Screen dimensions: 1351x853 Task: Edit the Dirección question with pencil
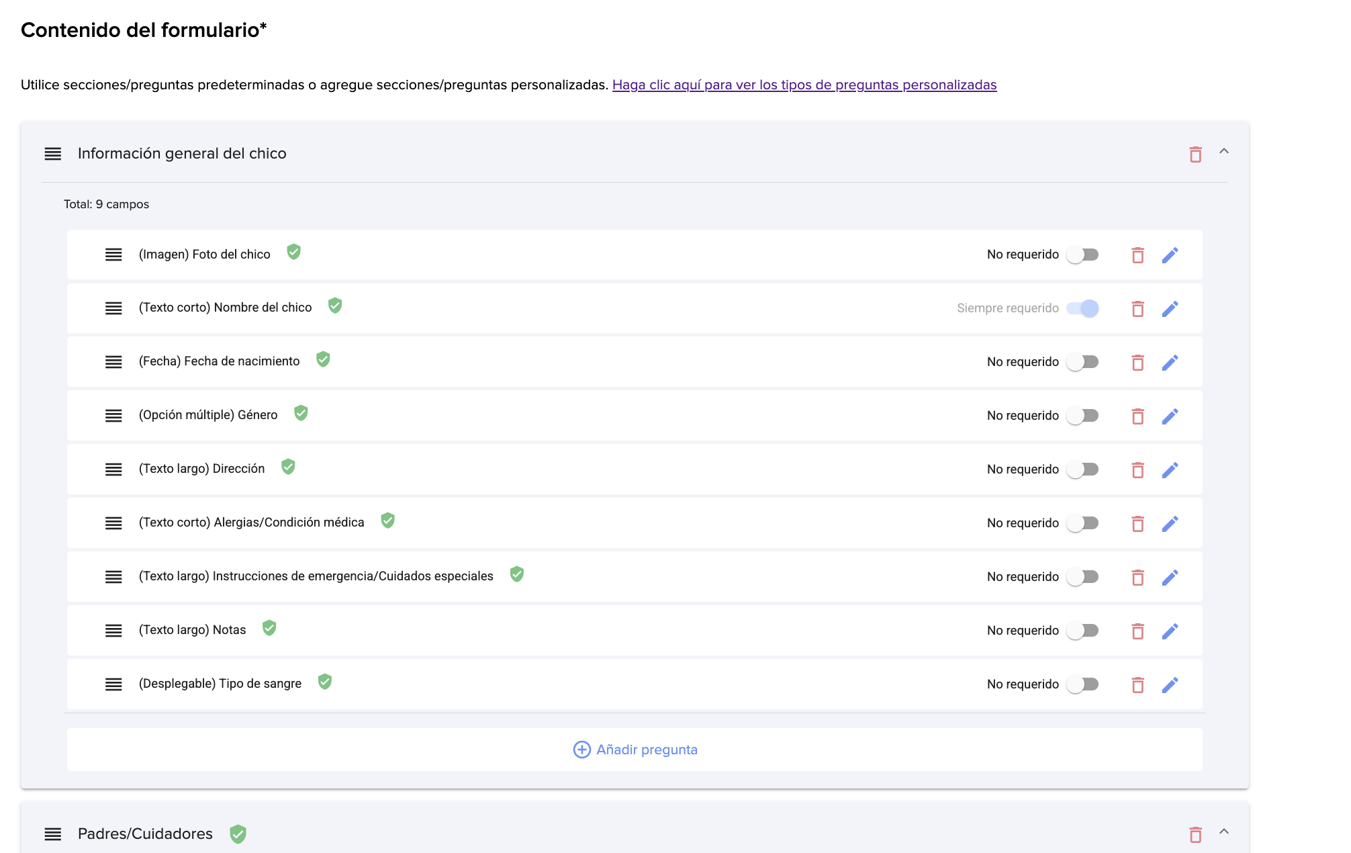click(1170, 470)
